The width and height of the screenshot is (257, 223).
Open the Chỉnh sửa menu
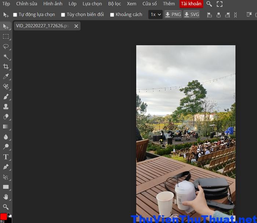click(26, 4)
